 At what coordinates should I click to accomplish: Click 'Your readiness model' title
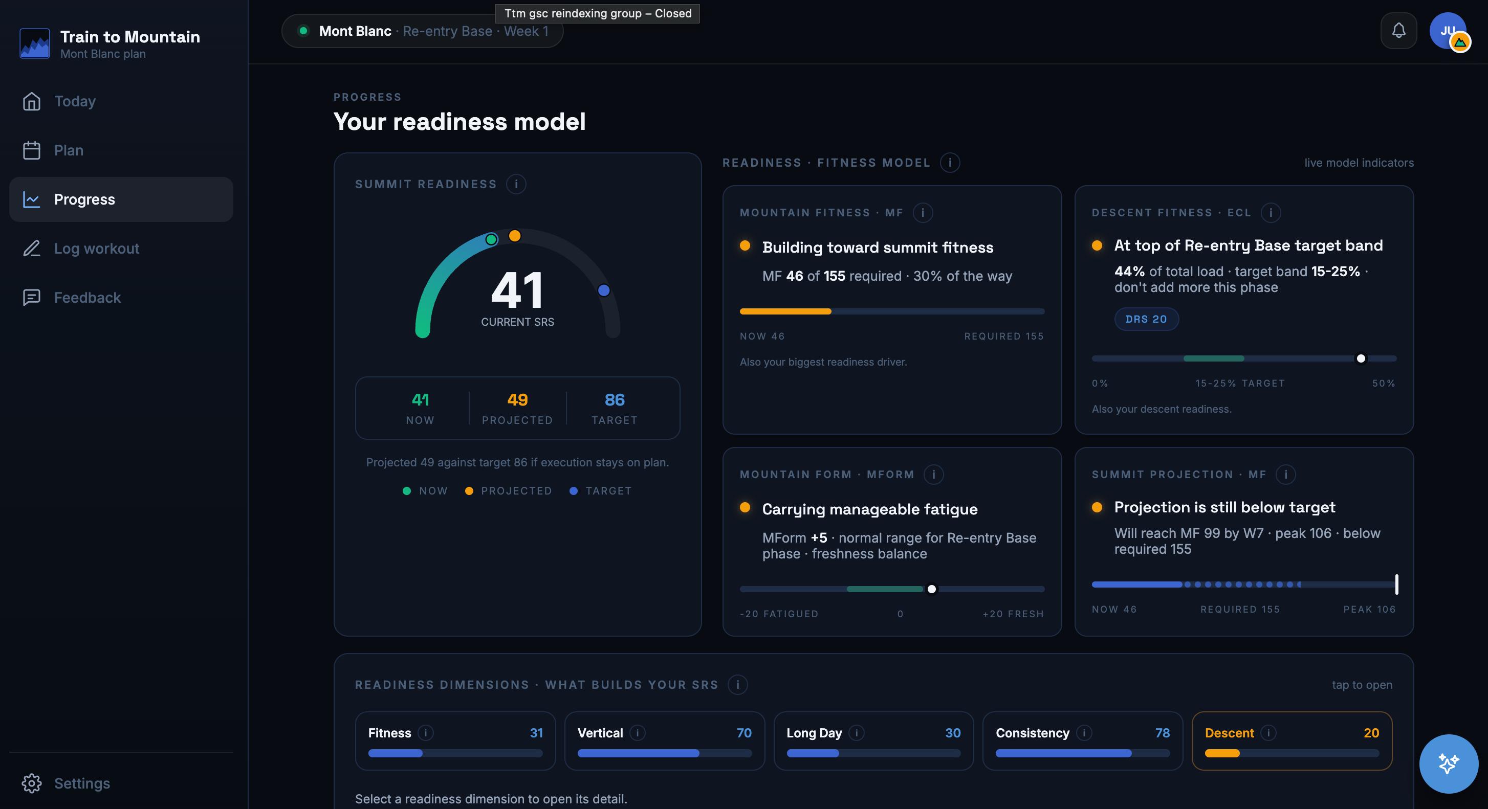coord(459,122)
